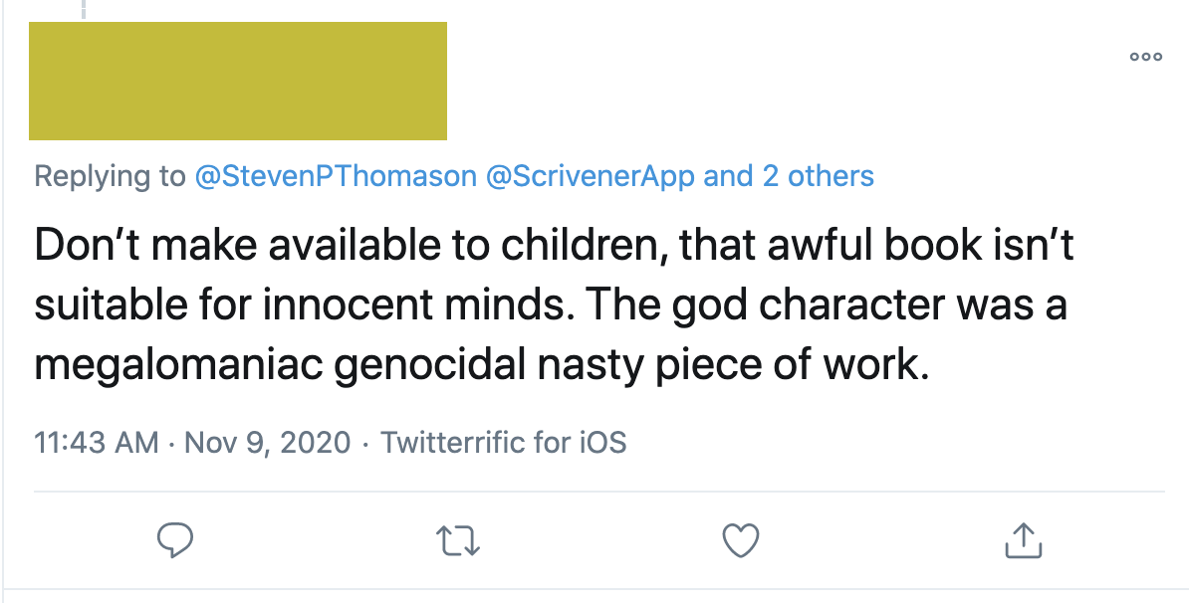Viewport: 1189px width, 603px height.
Task: Open the share tweet icon
Action: [x=1023, y=540]
